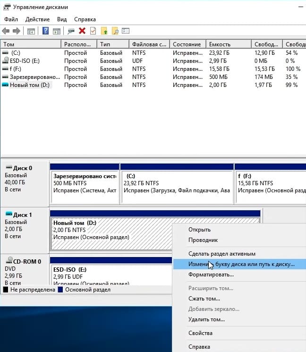
Task: Toggle the console tree pane icon
Action: [x=31, y=31]
